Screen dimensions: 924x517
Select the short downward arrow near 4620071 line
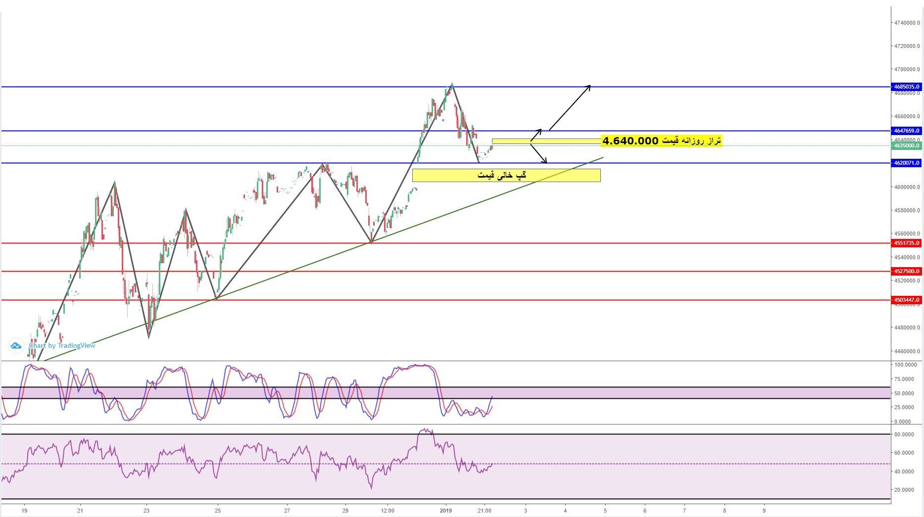pyautogui.click(x=539, y=153)
